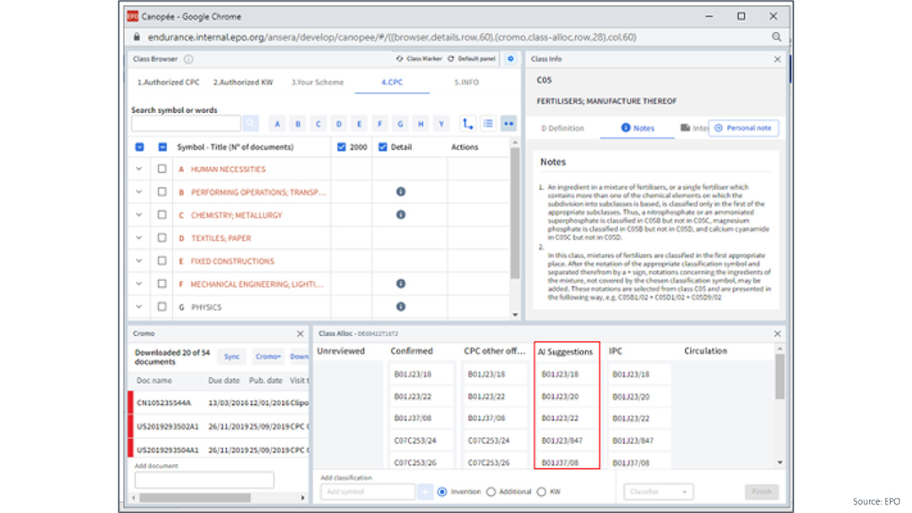
Task: Open the Definition tab in Class Info
Action: 563,128
